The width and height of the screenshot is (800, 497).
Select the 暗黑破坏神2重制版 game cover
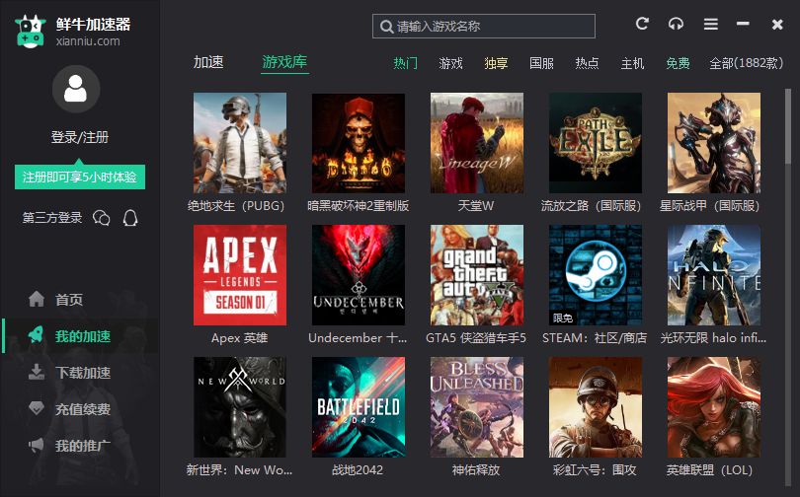(359, 143)
